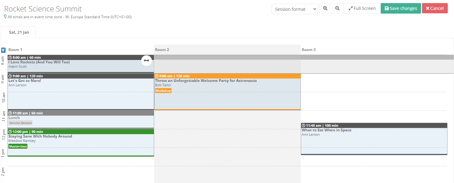Open the Session format dropdown
This screenshot has width=454, height=183.
(x=294, y=9)
